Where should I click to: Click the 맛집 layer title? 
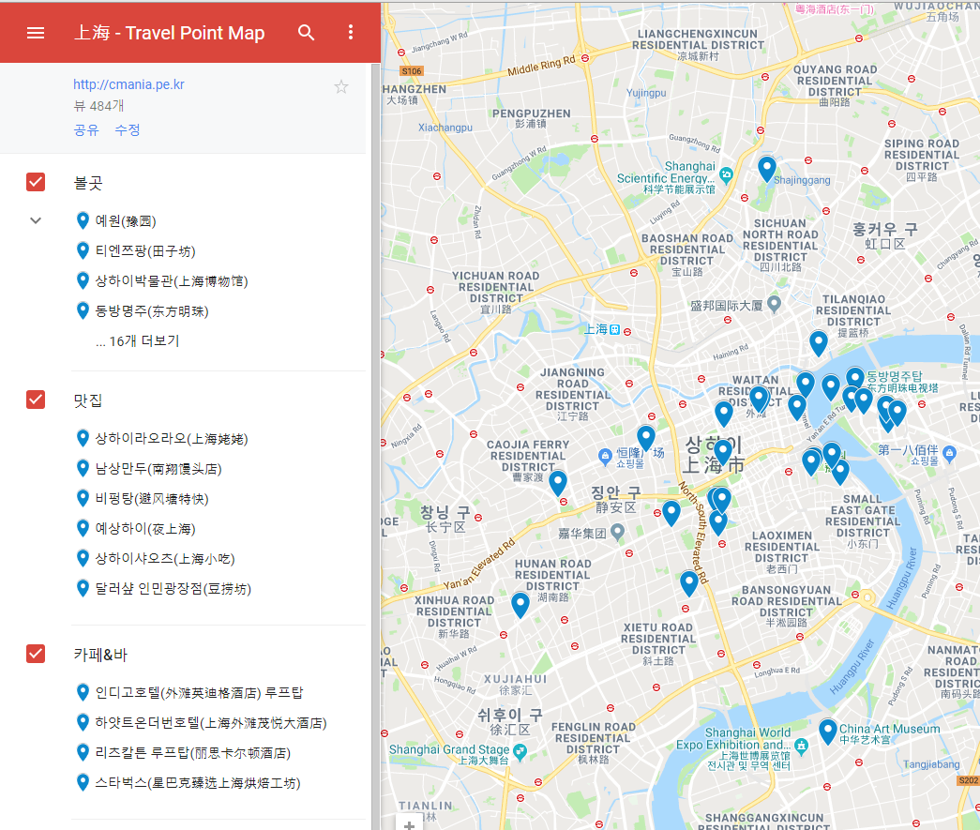88,400
